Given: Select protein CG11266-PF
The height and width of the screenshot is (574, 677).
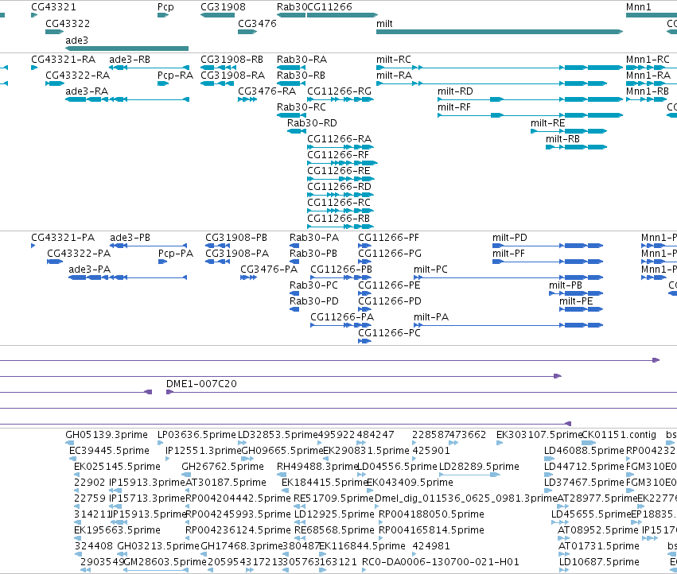Looking at the screenshot, I should pos(365,246).
